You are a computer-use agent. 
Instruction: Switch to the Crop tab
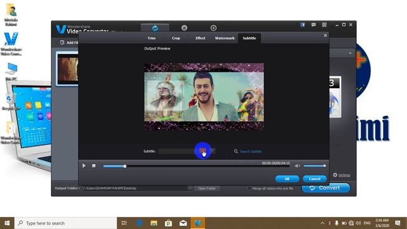(176, 38)
